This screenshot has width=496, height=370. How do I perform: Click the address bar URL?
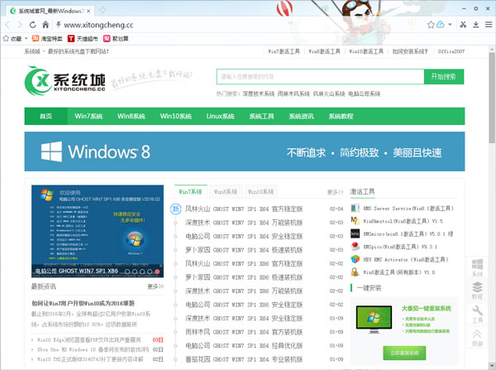98,25
